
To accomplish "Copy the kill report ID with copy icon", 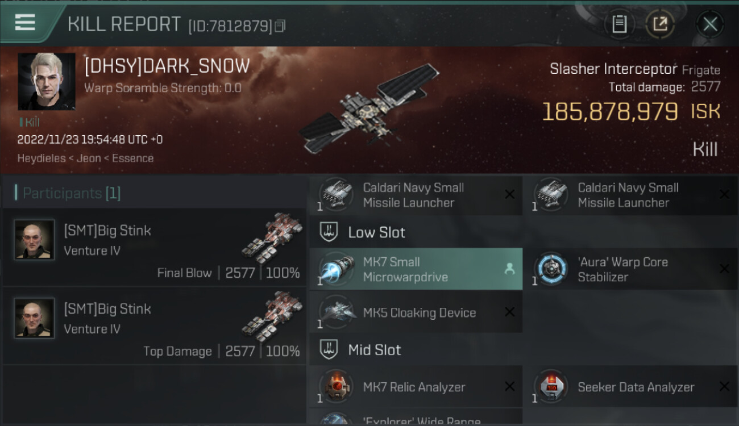I will 280,26.
